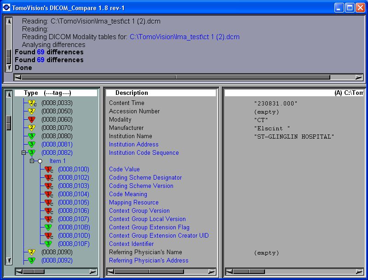The width and height of the screenshot is (368, 280).
Task: Click the Referring Physician's Address description
Action: [149, 261]
